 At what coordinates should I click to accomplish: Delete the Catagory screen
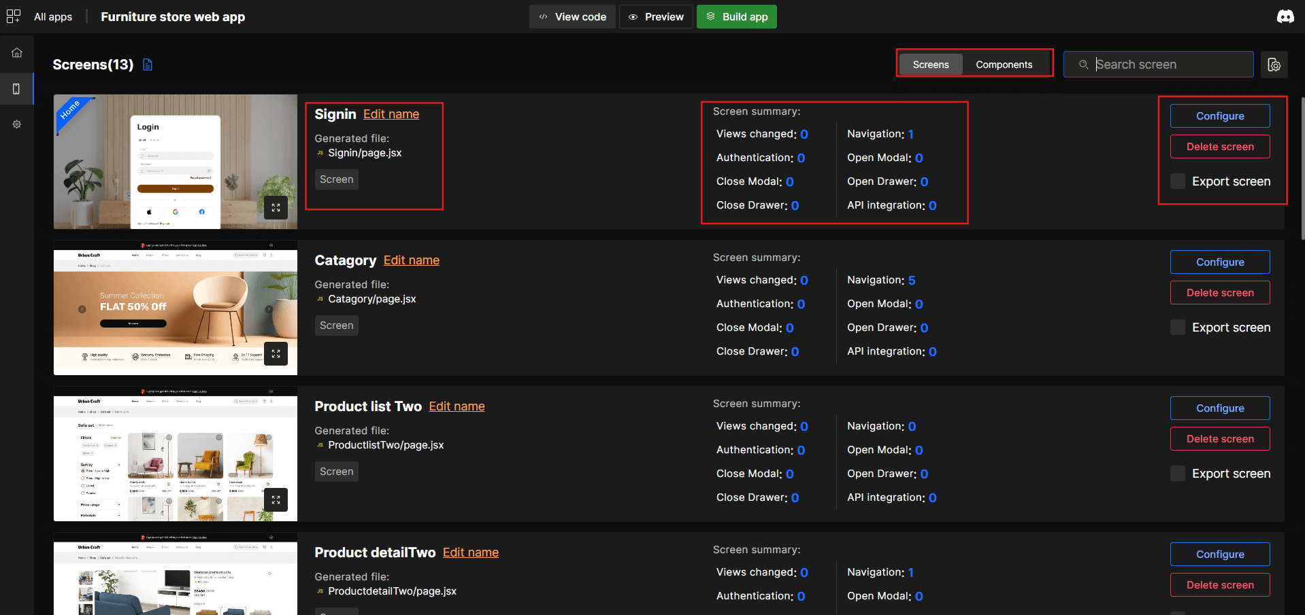point(1220,293)
